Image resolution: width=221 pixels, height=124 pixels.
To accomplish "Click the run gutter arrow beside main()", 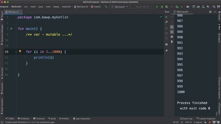I will [x=11, y=29].
